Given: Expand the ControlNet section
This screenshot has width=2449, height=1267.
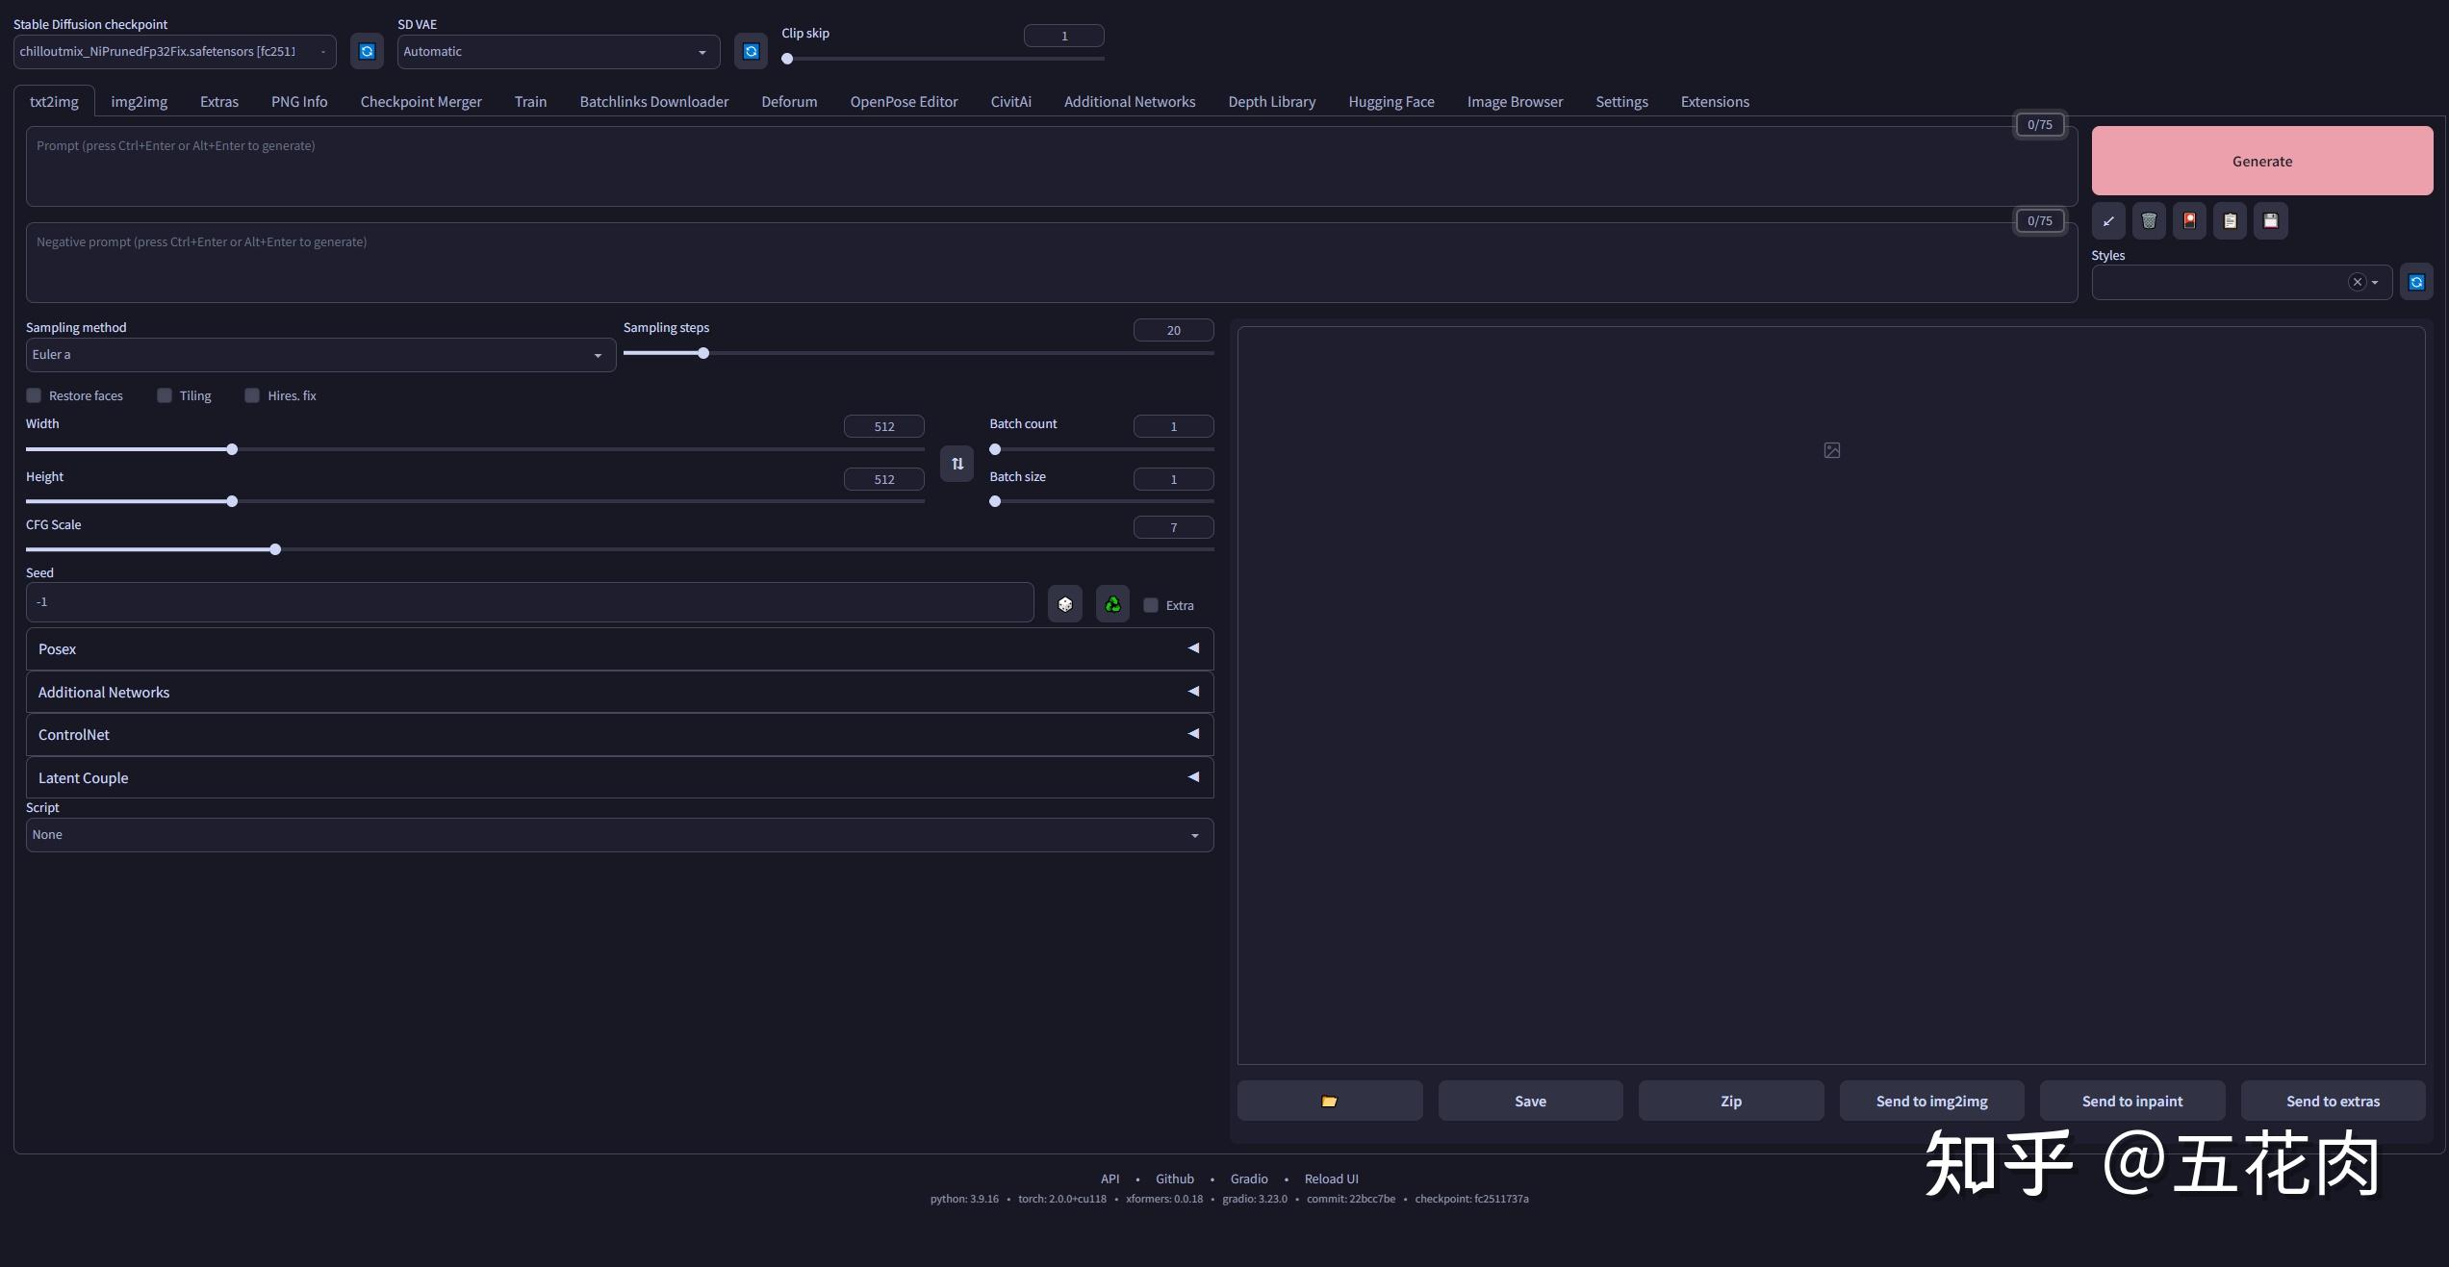Looking at the screenshot, I should point(619,735).
